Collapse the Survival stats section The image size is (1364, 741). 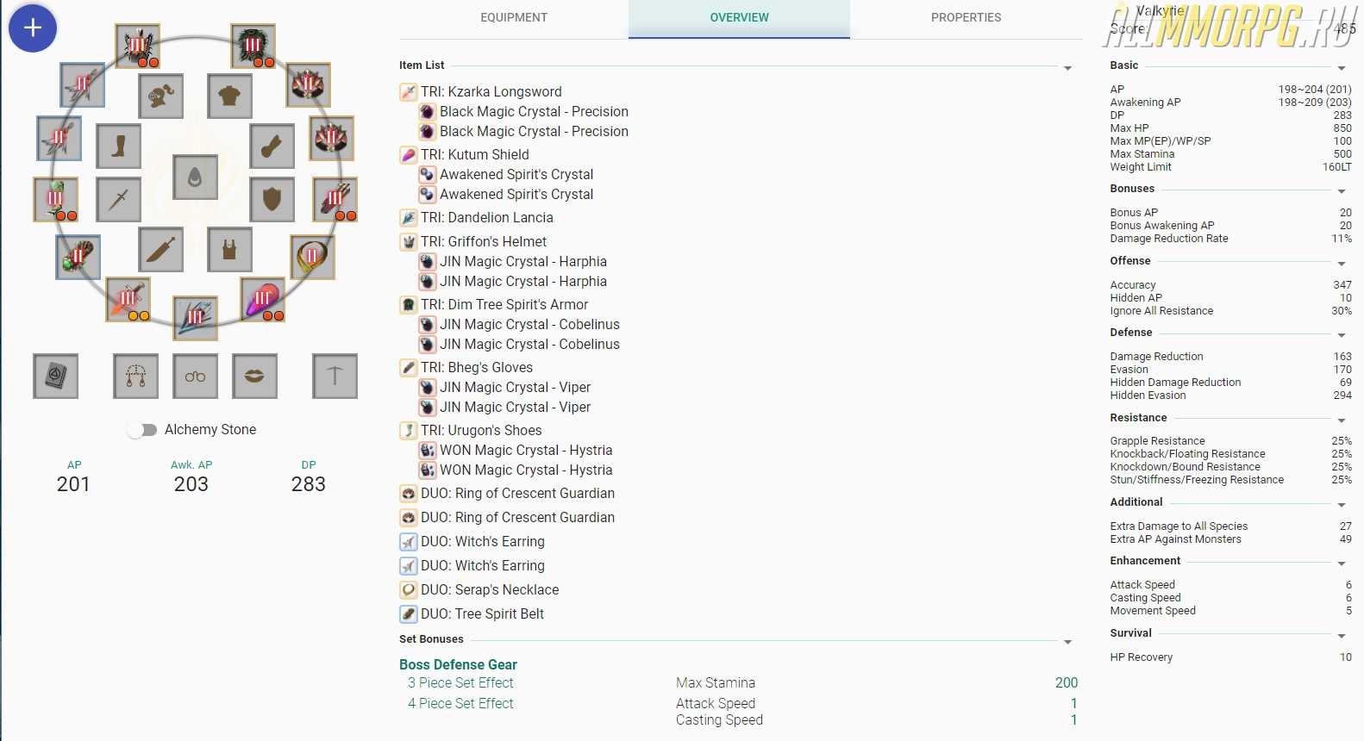coord(1342,636)
